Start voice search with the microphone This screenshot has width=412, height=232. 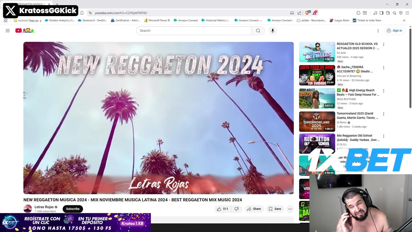click(x=273, y=31)
